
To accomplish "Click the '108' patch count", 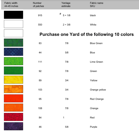I will (x=40, y=108).
